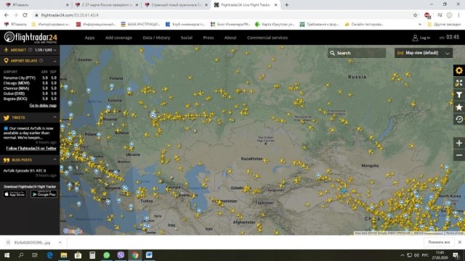
Task: Click the Google Play download badge
Action: tap(44, 194)
